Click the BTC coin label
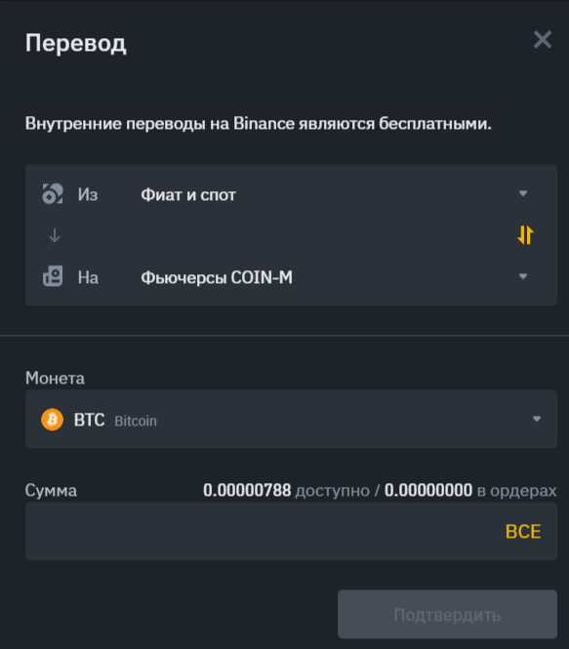The image size is (569, 649). click(89, 420)
